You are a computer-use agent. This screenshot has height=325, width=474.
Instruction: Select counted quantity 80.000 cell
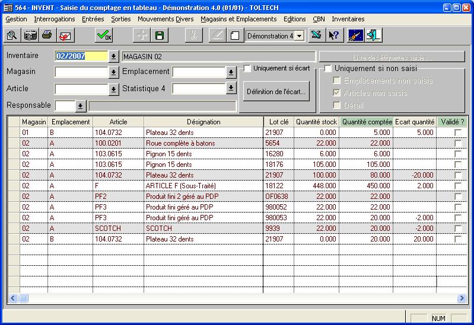point(366,175)
